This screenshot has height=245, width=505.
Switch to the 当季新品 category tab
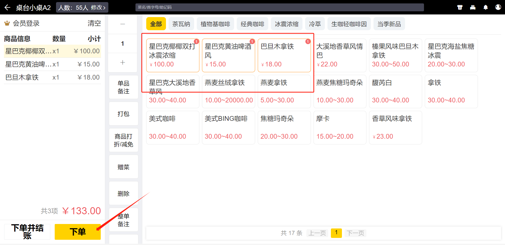[x=389, y=24]
